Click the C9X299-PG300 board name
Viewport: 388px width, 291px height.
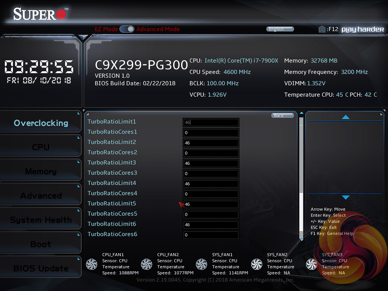pos(141,65)
